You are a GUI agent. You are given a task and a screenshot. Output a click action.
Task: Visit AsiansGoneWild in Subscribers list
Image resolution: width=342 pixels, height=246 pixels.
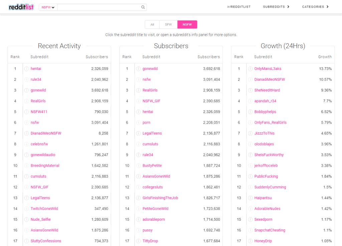(x=156, y=176)
